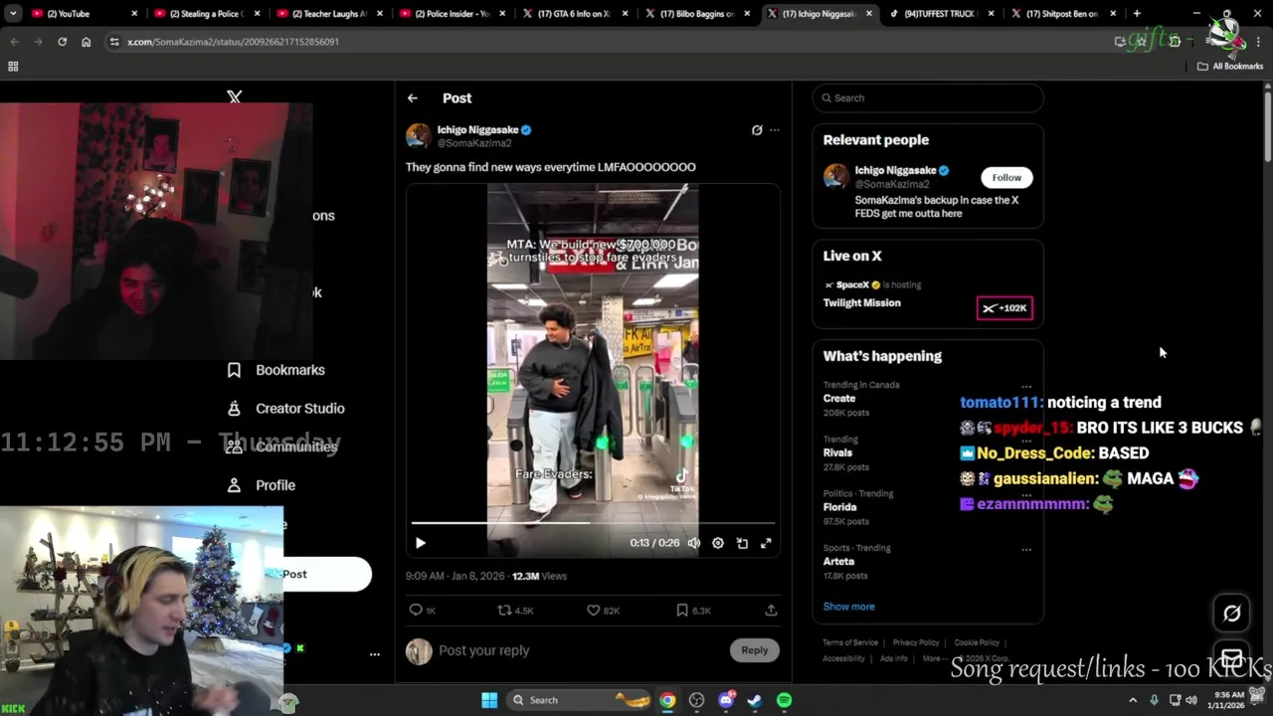
Task: Share the post via the share icon
Action: coord(771,611)
